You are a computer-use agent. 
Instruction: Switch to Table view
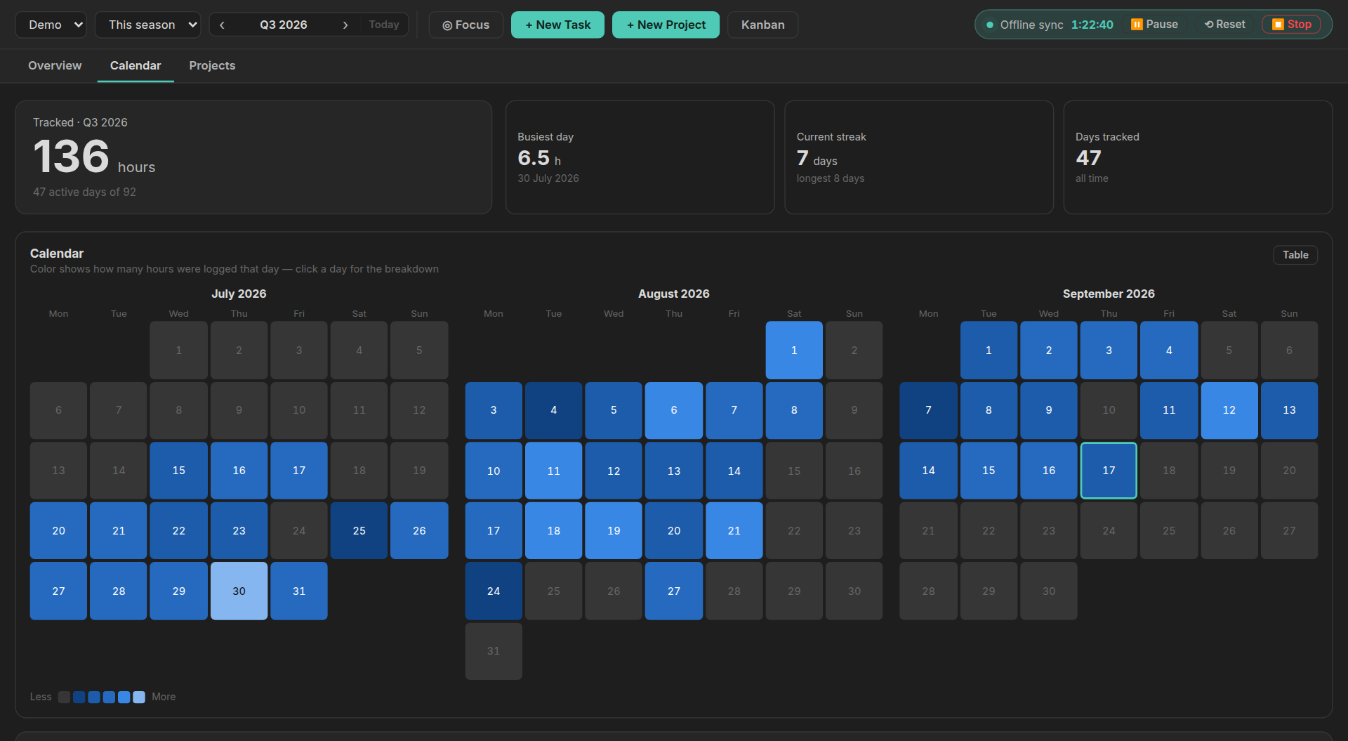(x=1295, y=255)
